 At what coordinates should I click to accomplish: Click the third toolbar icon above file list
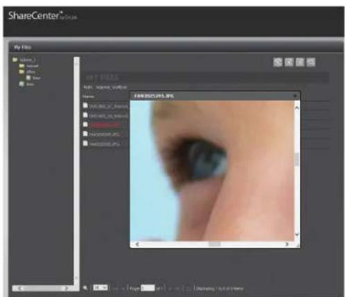[x=300, y=62]
